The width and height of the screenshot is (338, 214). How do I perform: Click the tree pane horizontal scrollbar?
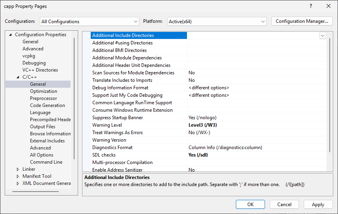coord(35,192)
